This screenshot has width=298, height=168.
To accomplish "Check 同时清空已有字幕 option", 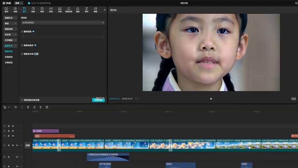I will (22, 100).
